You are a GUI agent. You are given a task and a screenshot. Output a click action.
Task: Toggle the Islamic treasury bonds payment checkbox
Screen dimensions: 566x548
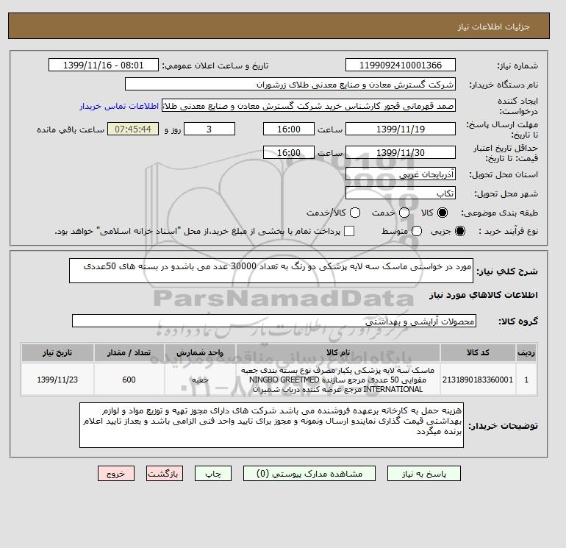[349, 231]
